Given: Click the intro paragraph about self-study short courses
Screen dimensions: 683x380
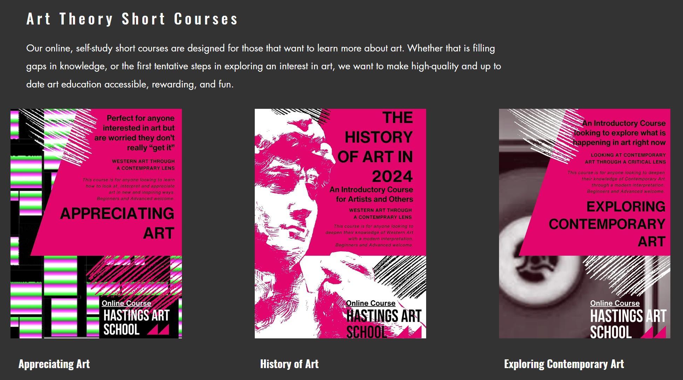Looking at the screenshot, I should tap(264, 66).
